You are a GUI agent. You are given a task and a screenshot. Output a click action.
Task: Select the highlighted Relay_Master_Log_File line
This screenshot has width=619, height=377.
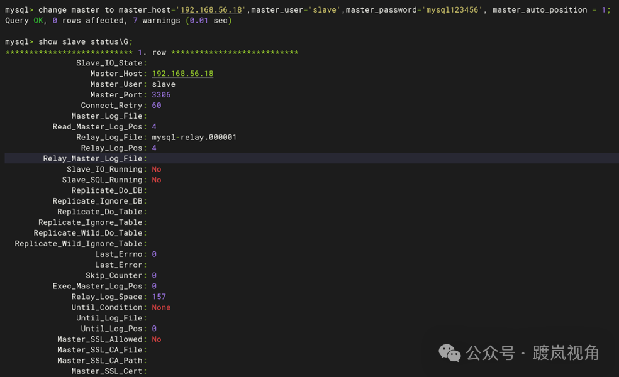312,158
